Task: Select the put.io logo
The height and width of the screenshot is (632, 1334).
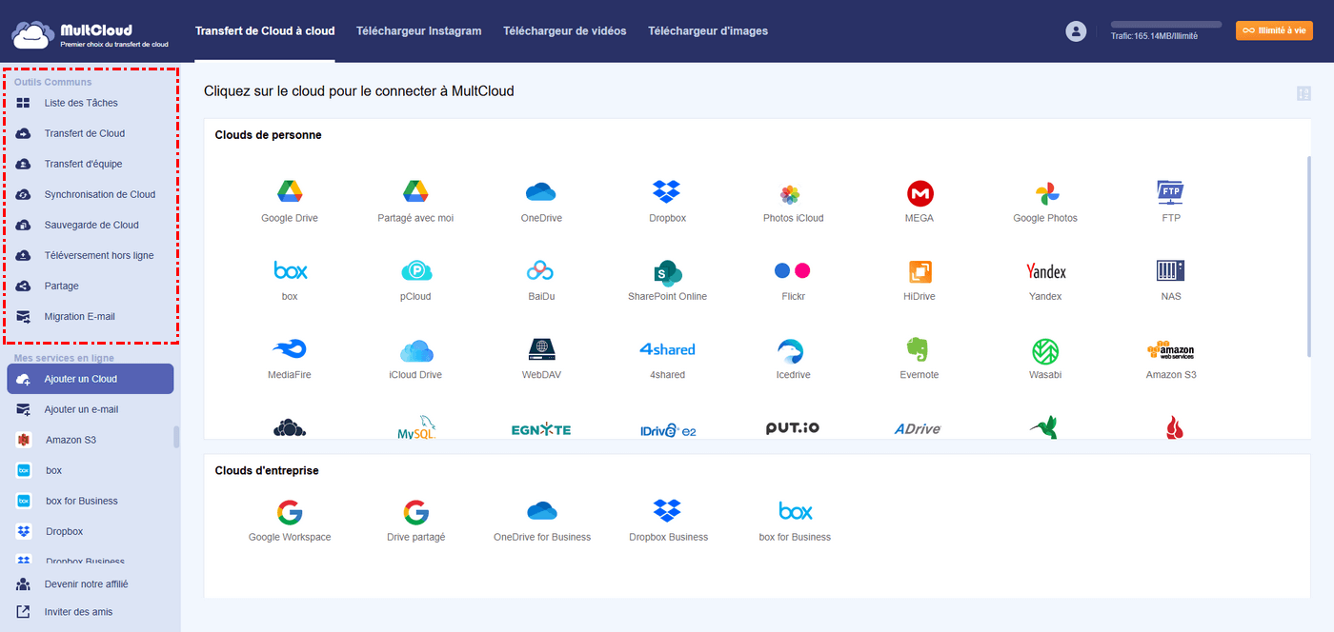Action: pyautogui.click(x=792, y=428)
